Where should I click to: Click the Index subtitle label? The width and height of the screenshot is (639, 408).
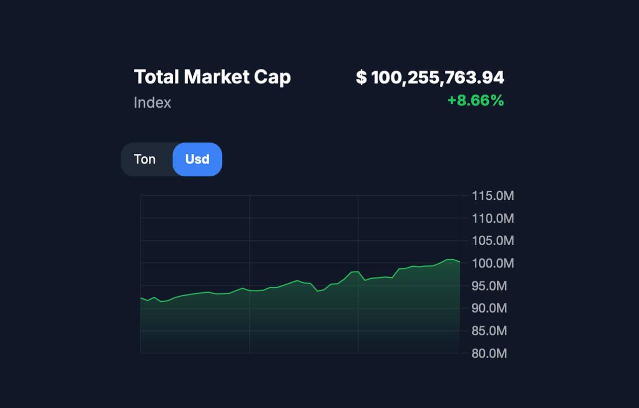point(152,103)
